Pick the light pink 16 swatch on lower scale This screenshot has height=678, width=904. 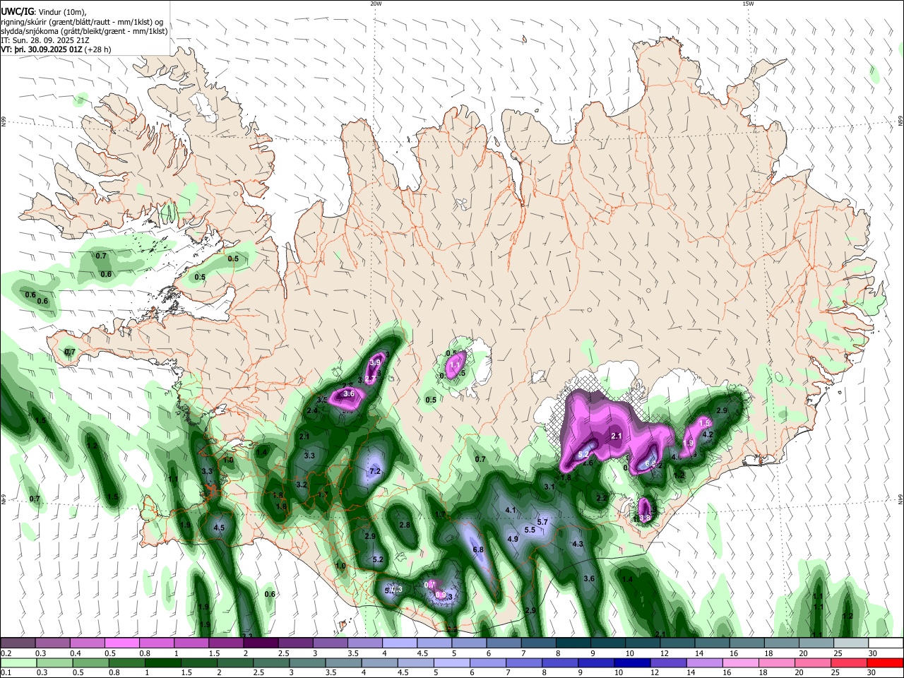point(740,663)
